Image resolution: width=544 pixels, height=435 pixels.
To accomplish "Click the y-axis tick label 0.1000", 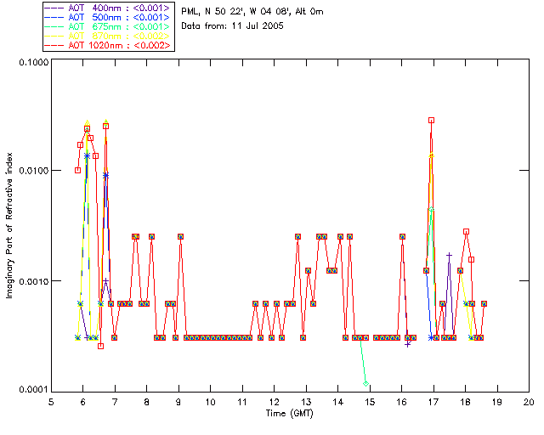I will click(34, 62).
